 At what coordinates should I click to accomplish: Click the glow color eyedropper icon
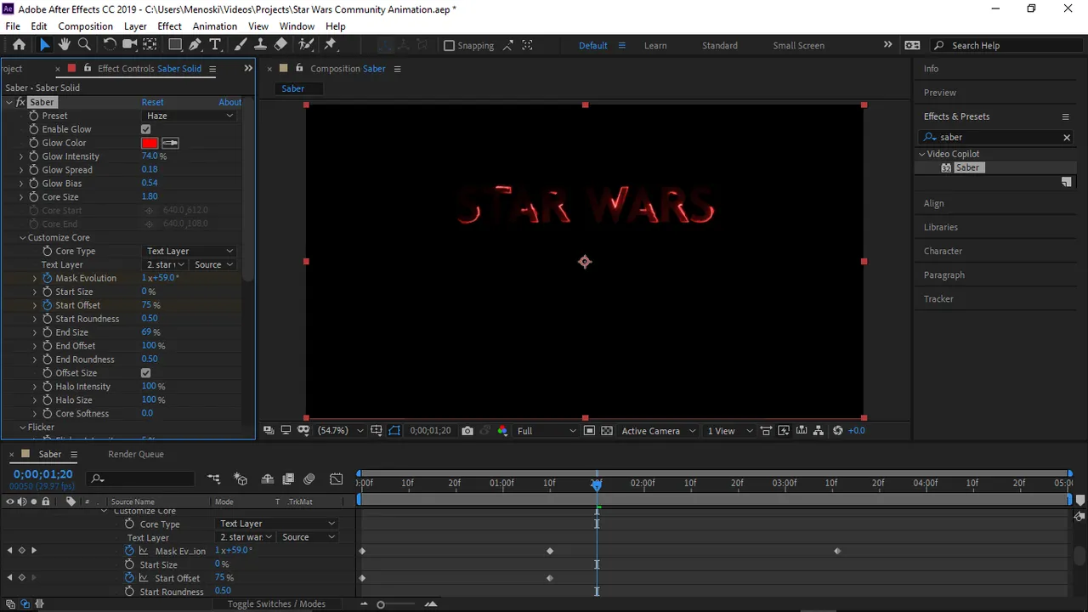click(x=170, y=143)
